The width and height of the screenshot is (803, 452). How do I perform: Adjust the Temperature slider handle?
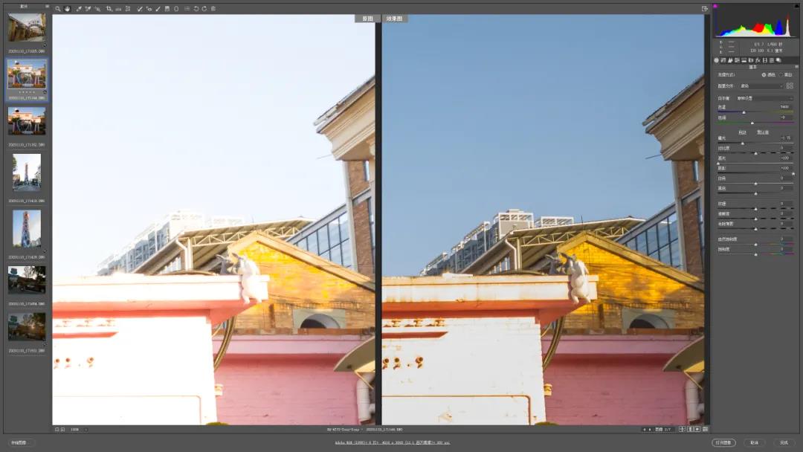[744, 112]
